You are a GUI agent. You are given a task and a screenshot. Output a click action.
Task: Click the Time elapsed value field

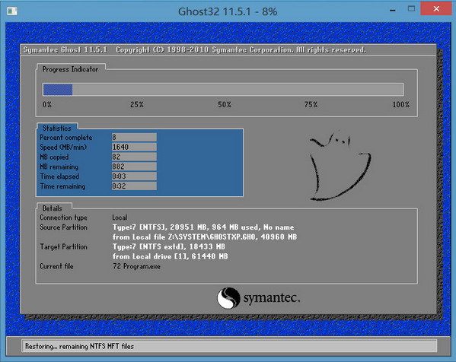tap(134, 176)
